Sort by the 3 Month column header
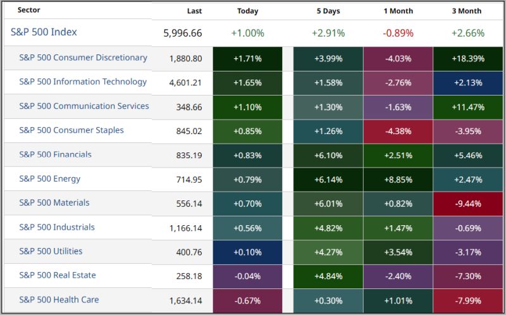The height and width of the screenshot is (315, 506). click(468, 11)
